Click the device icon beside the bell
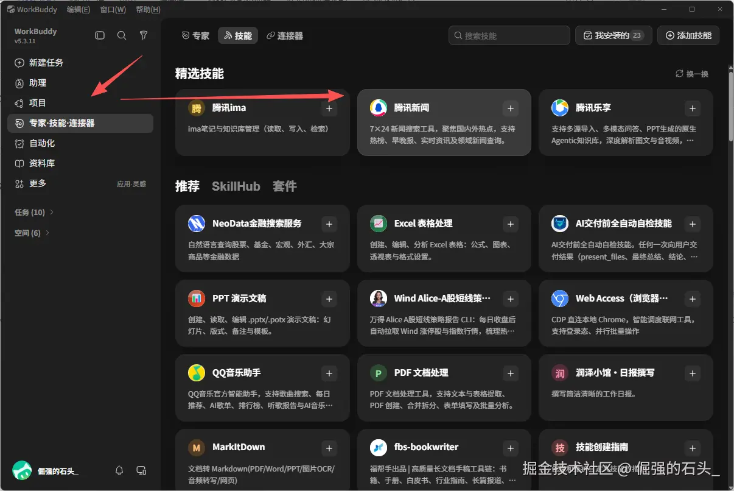The width and height of the screenshot is (734, 491). [x=141, y=470]
